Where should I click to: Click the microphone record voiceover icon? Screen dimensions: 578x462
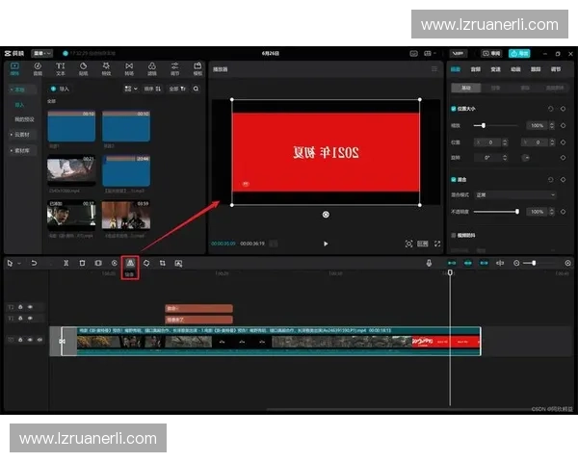pos(430,263)
